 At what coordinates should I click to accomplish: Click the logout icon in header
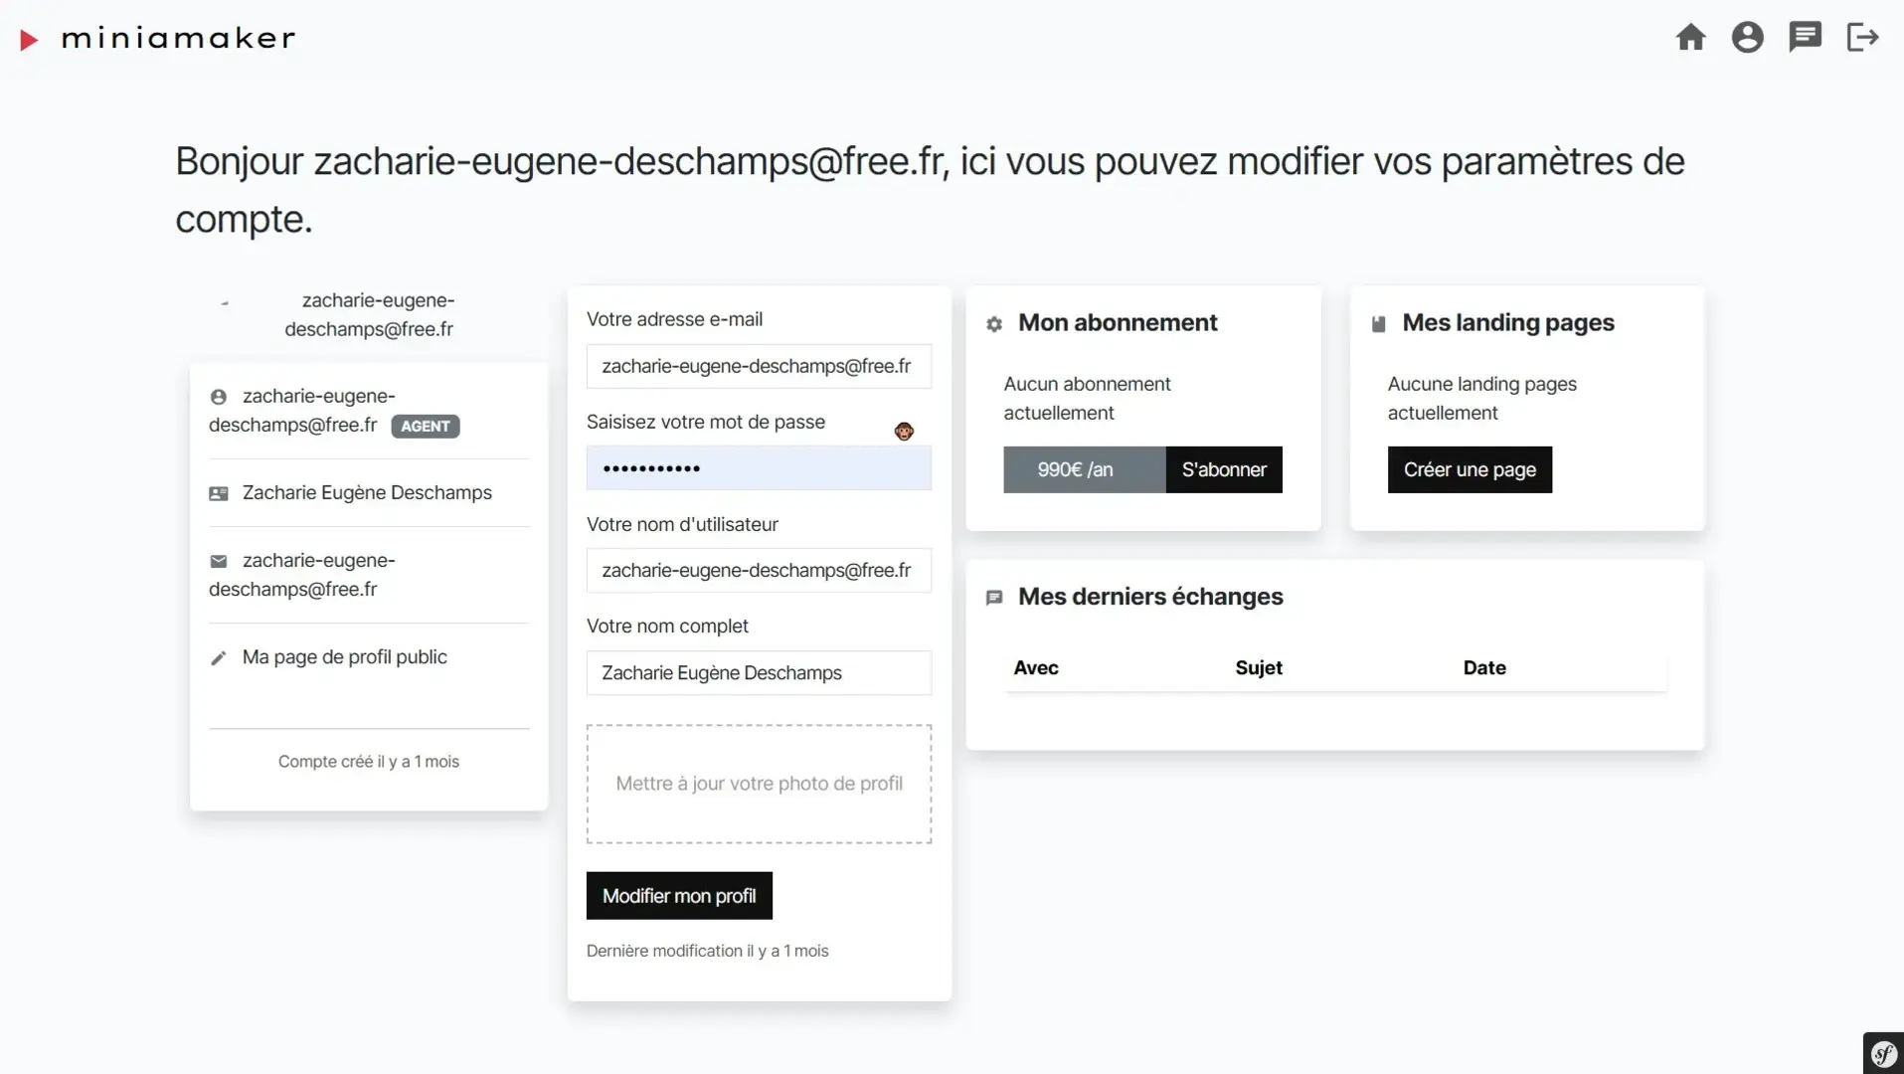click(1862, 38)
